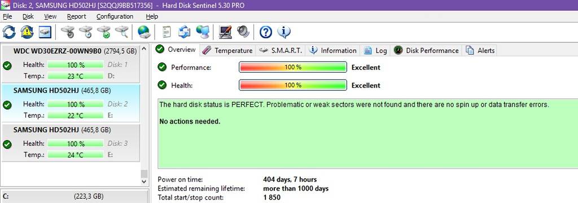The width and height of the screenshot is (578, 203).
Task: Switch to the Disk Performance tab
Action: pos(426,51)
